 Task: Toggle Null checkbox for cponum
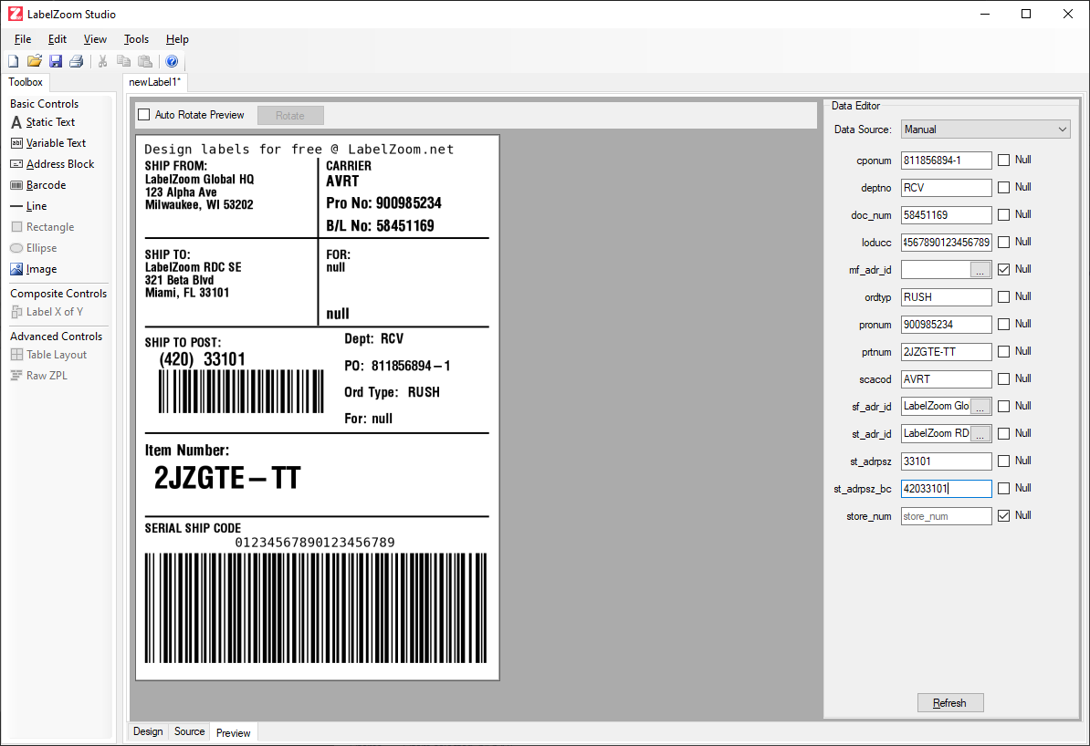point(1003,160)
